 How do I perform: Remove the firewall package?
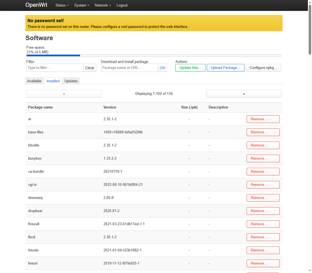pyautogui.click(x=263, y=224)
